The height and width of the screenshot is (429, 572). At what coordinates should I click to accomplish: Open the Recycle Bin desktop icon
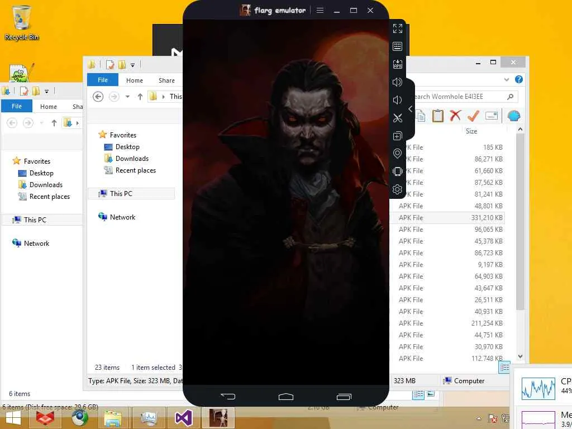tap(22, 22)
